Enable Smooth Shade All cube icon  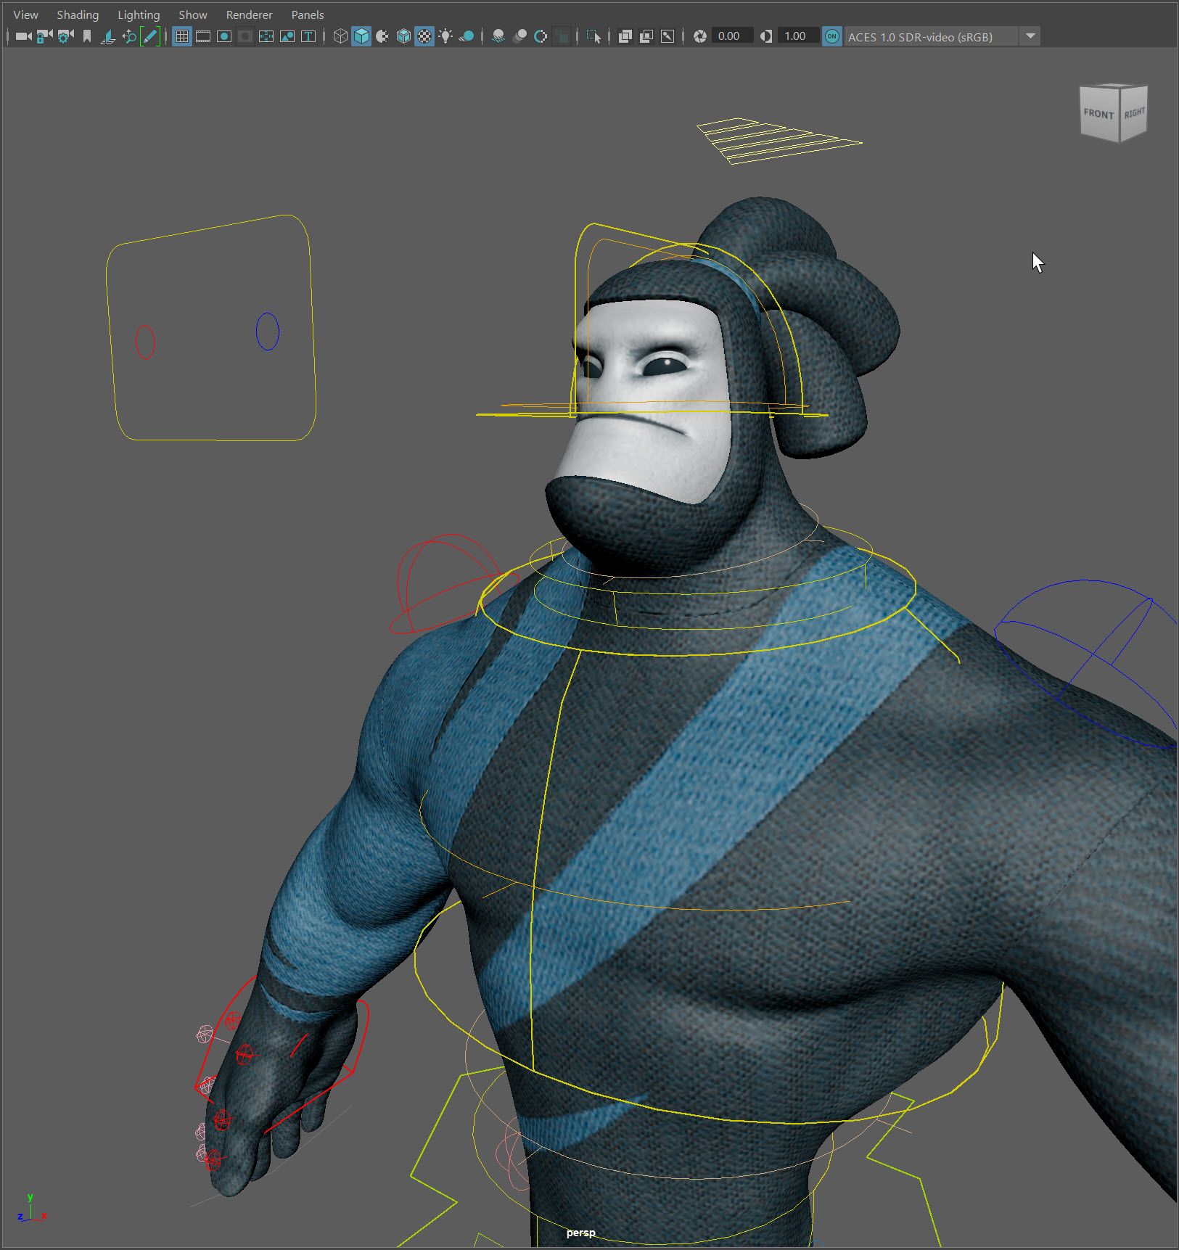tap(361, 36)
